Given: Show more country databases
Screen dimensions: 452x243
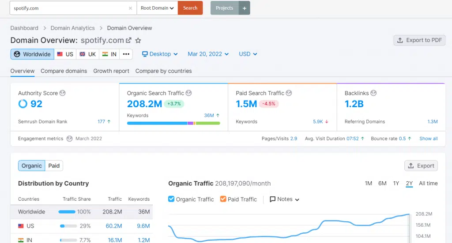Looking at the screenshot, I should click(x=126, y=54).
